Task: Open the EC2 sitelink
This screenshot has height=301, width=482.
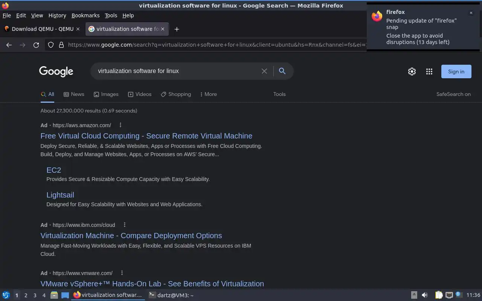Action: [53, 170]
